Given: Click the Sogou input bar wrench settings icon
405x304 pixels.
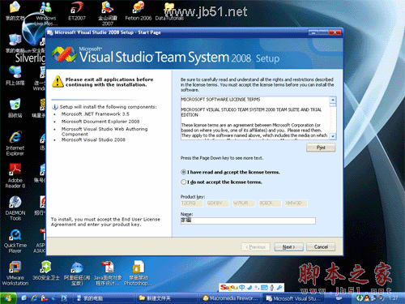Looking at the screenshot, I should [x=279, y=288].
